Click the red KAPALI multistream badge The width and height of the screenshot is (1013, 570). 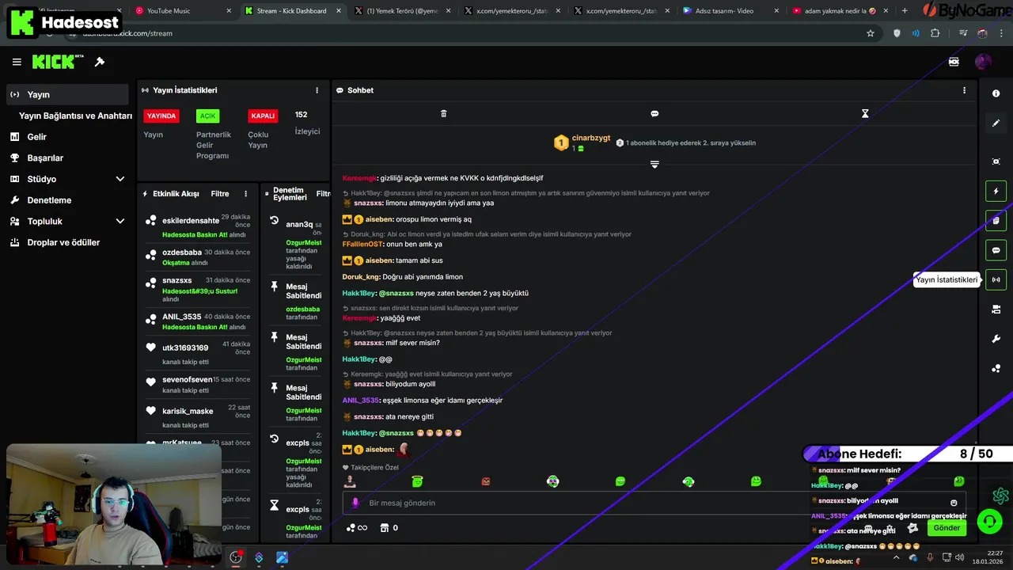(x=263, y=116)
